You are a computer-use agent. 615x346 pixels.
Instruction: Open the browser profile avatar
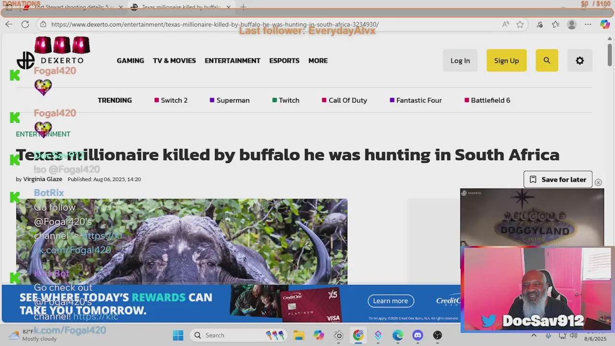pos(571,25)
